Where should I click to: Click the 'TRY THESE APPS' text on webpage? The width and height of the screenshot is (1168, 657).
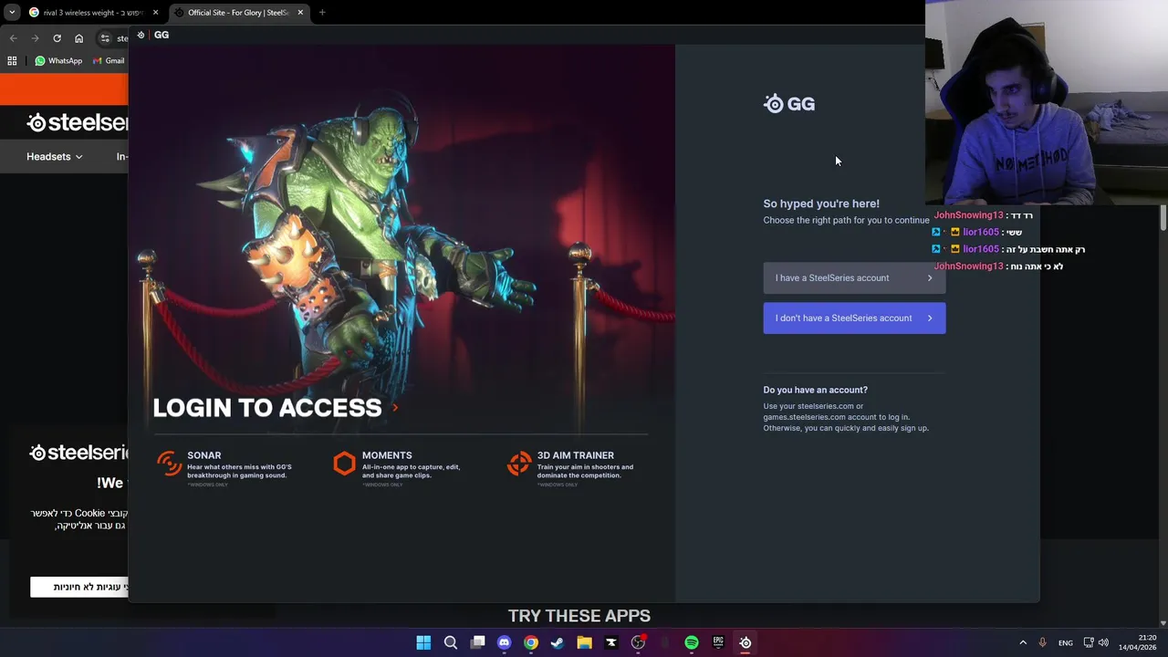pos(579,616)
